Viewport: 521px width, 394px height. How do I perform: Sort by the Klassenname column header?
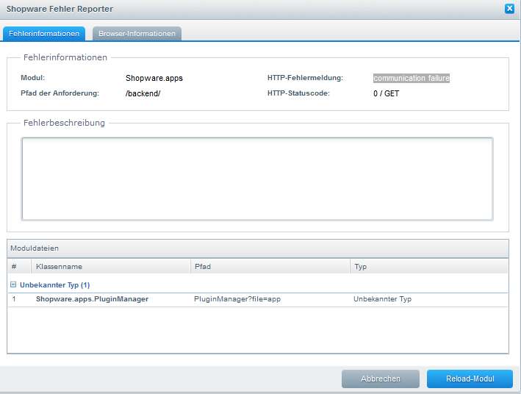111,267
